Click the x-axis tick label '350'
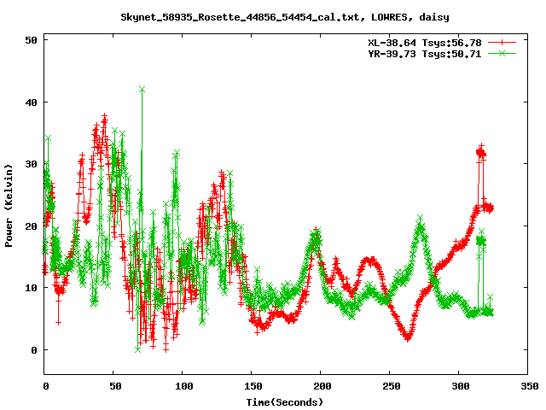546x410 pixels. click(x=529, y=386)
